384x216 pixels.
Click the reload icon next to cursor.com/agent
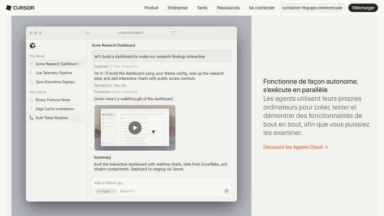pos(173,33)
